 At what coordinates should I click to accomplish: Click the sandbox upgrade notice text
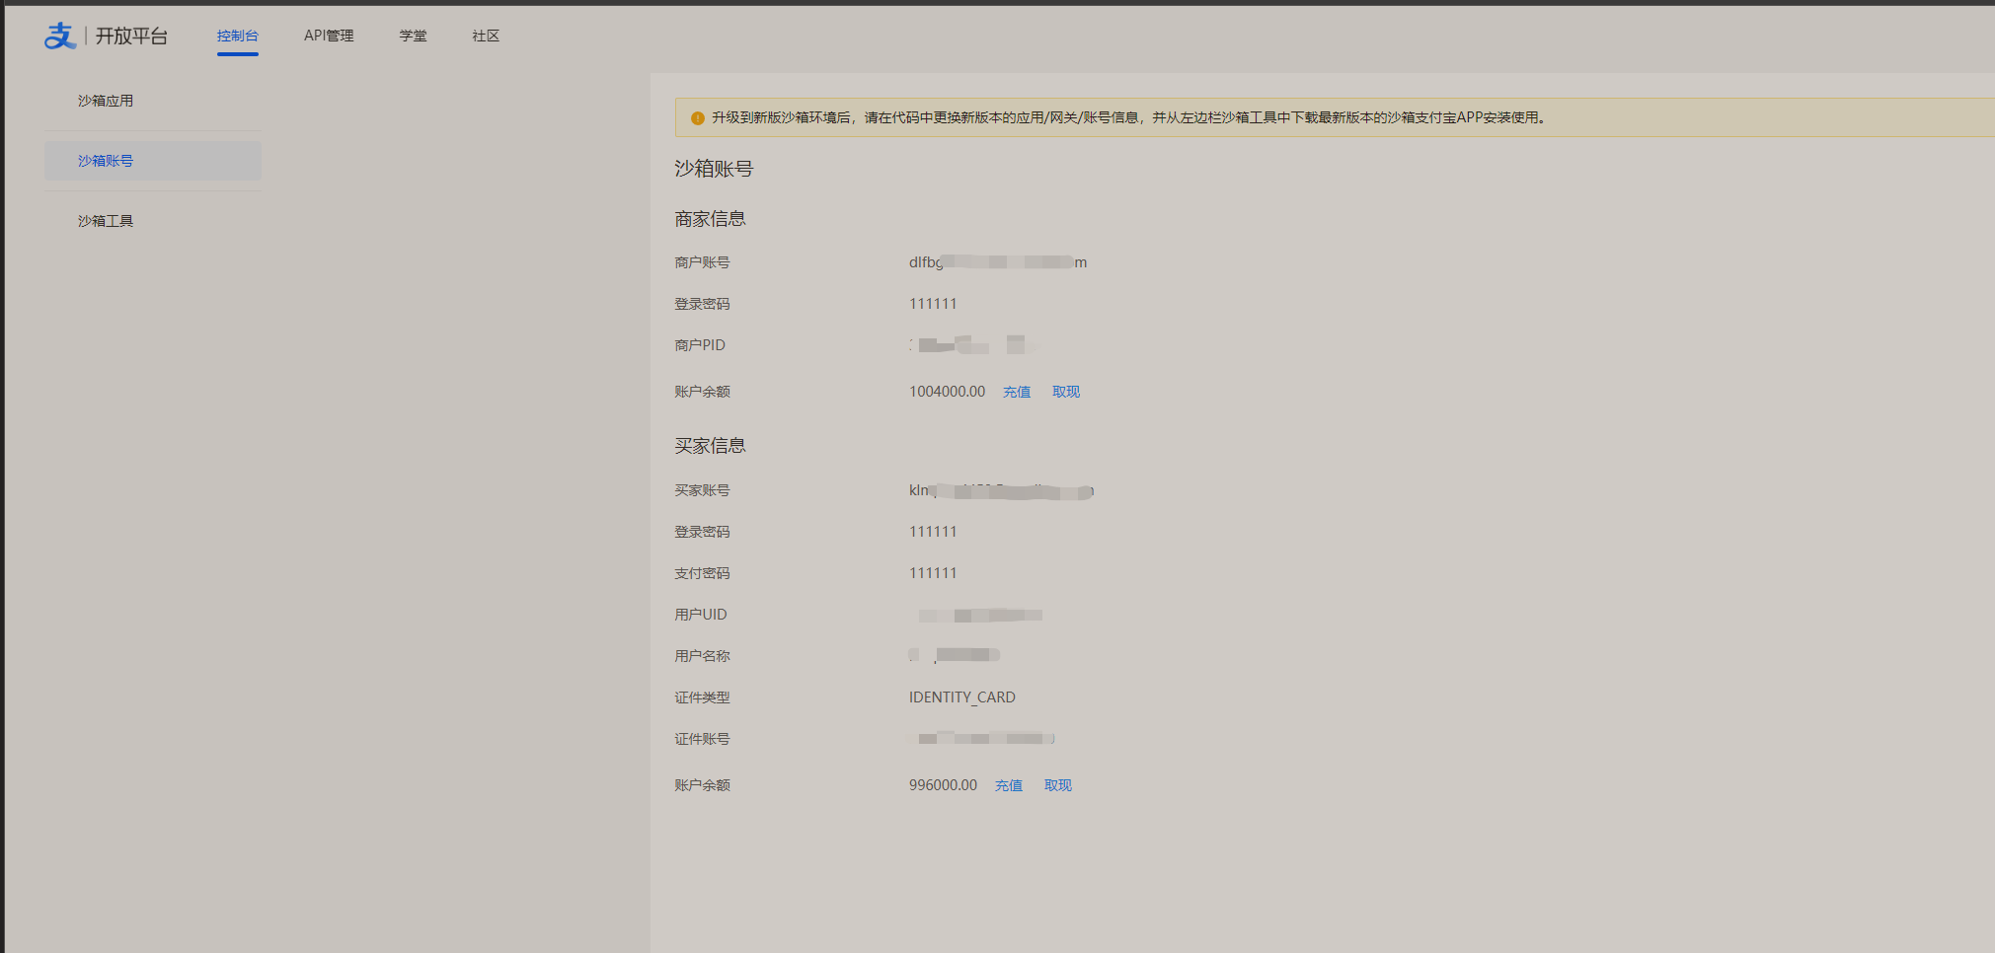[1128, 117]
